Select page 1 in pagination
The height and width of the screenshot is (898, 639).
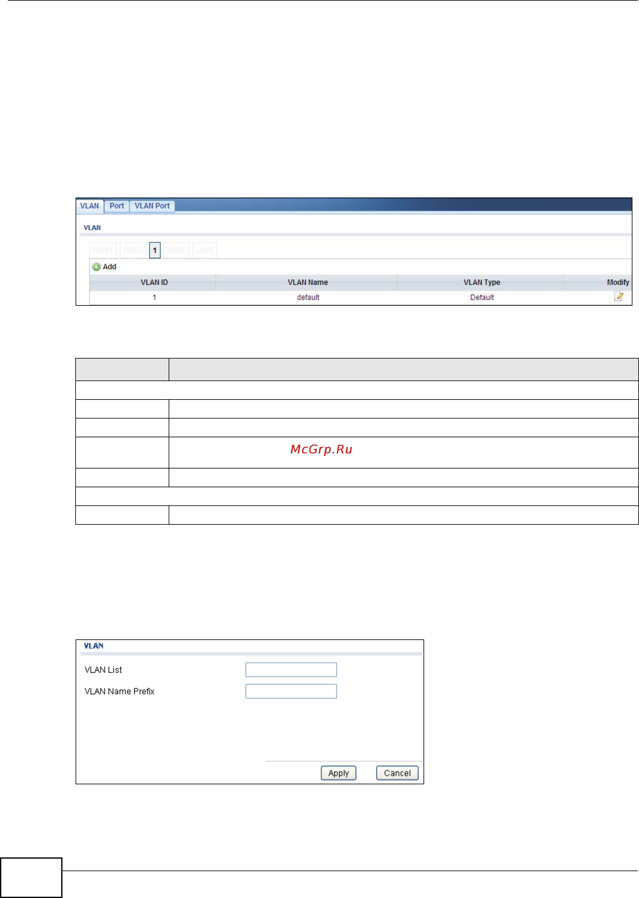tap(155, 250)
